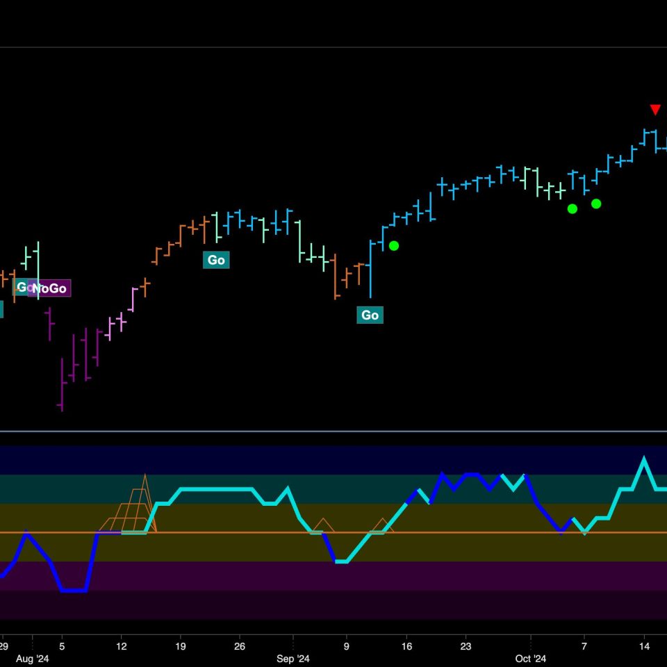Select the Aug '24 label on the date axis

coord(33,659)
